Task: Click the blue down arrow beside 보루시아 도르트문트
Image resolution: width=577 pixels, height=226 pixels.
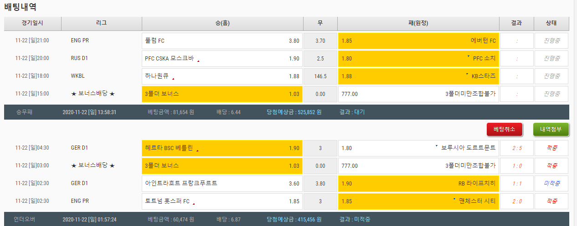Action: tap(437, 146)
